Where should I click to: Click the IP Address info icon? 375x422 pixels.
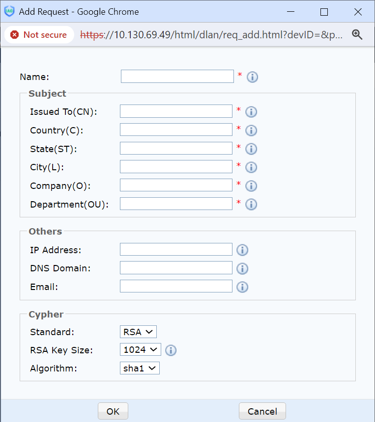242,250
